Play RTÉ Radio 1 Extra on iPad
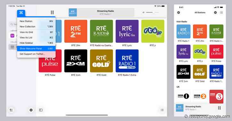This screenshot has height=121, width=232. point(127,61)
